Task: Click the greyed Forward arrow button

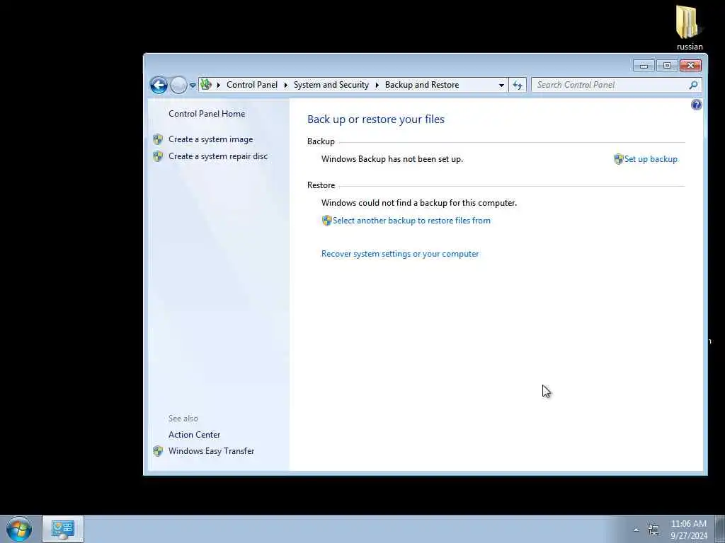Action: click(178, 85)
